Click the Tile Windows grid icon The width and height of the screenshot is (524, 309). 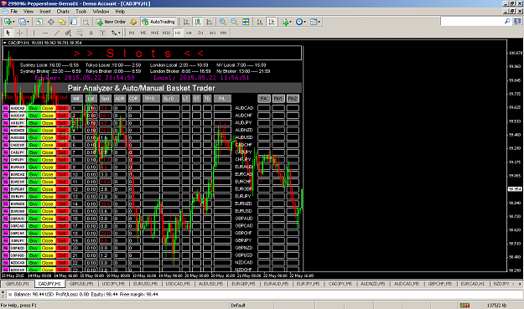[246, 22]
